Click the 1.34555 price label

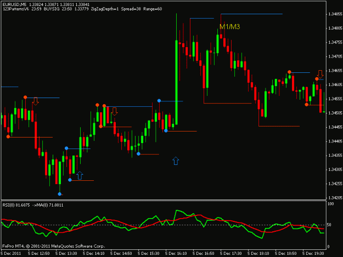coord(335,99)
